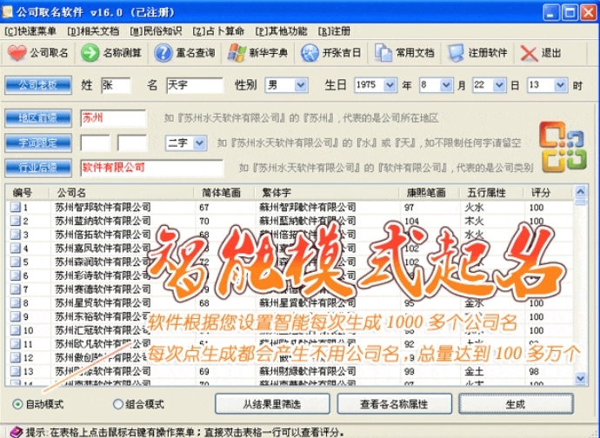Click the 生成 generate button

(515, 404)
